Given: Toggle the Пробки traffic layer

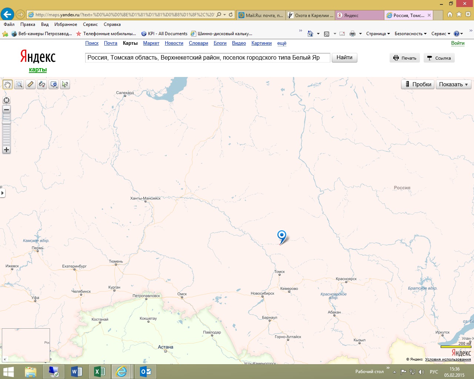Looking at the screenshot, I should tap(418, 84).
